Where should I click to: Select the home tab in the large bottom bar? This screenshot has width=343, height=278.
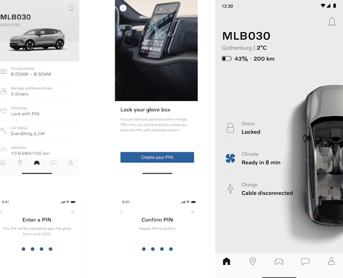pyautogui.click(x=226, y=261)
